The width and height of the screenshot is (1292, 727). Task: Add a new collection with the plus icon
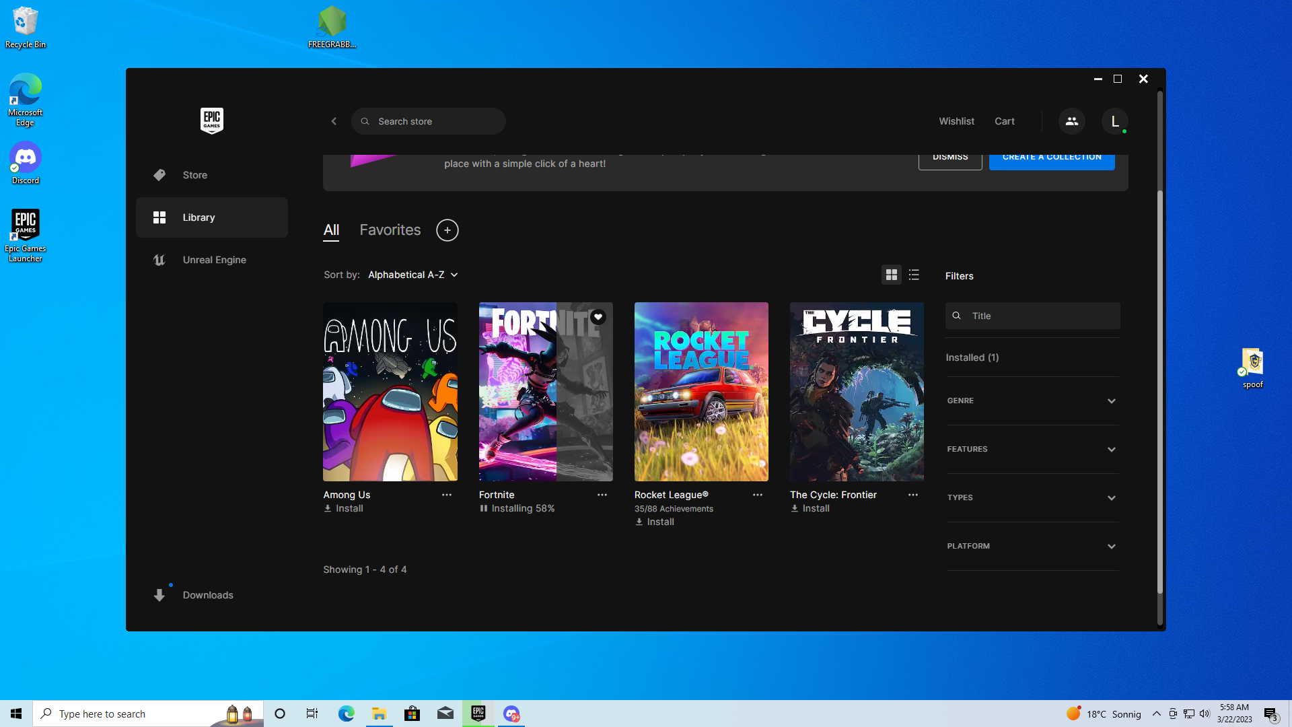point(447,230)
